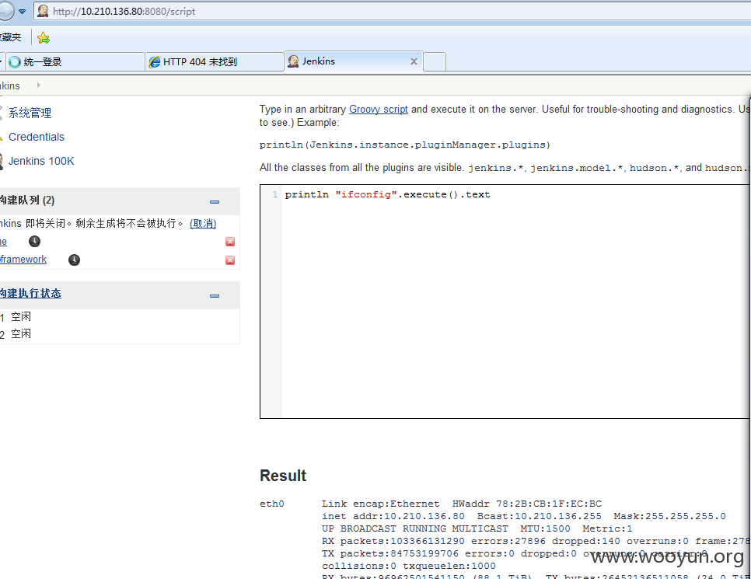Screen dimensions: 751x579
Task: Collapse the build queue panel
Action: [215, 201]
